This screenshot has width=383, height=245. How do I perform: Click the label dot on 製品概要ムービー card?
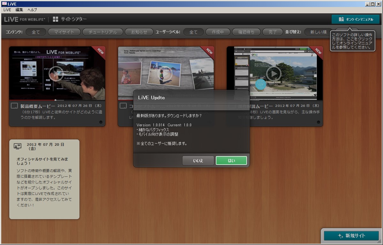pyautogui.click(x=101, y=122)
